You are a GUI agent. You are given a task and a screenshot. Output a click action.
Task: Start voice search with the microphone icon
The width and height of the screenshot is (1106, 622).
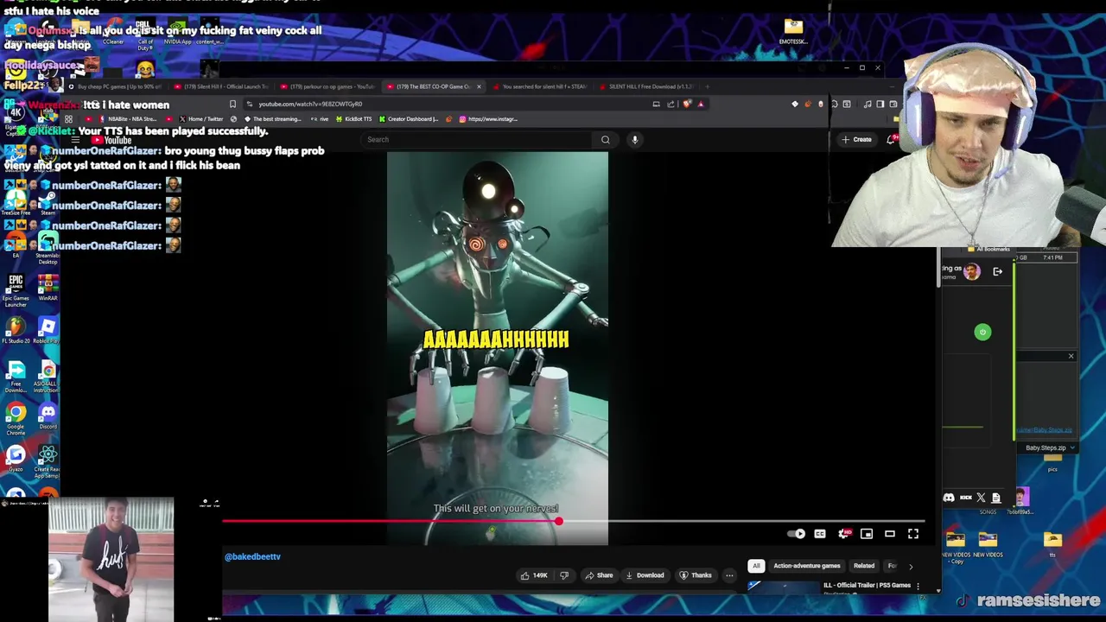[634, 139]
